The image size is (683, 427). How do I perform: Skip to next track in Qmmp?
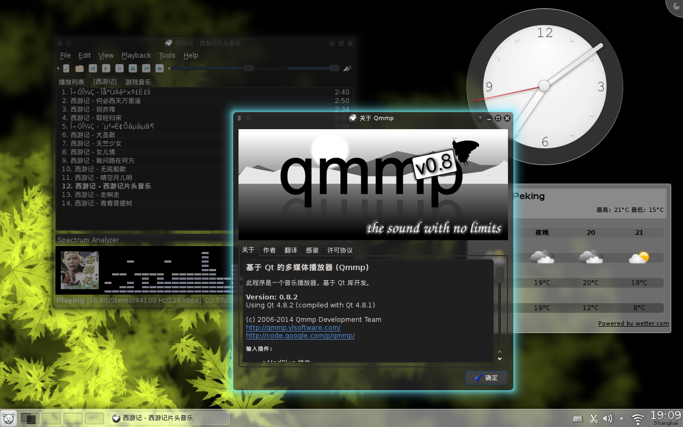click(x=146, y=68)
